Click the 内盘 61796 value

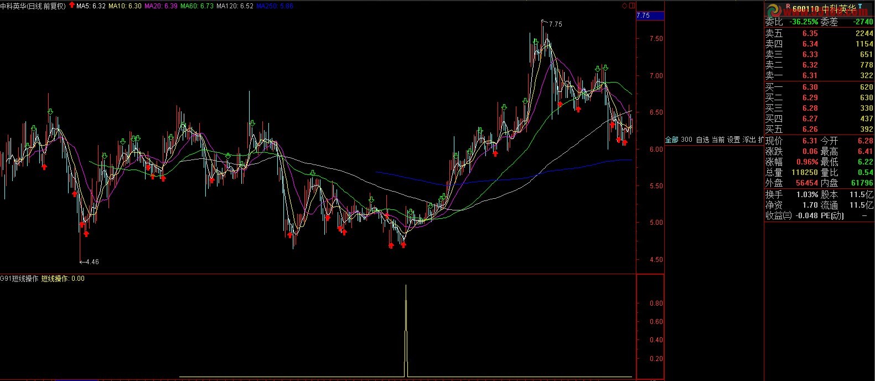[862, 183]
